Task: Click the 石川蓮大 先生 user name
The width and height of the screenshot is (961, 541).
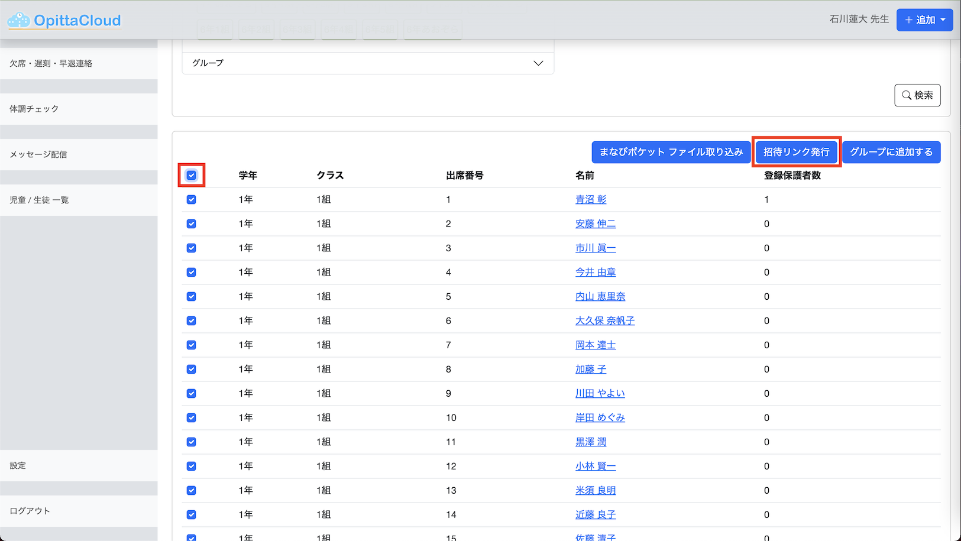Action: [x=859, y=20]
